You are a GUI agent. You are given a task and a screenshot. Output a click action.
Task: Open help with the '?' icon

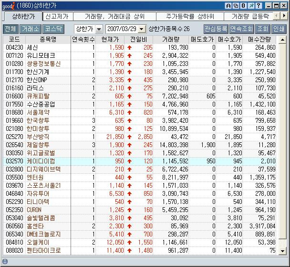pyautogui.click(x=259, y=6)
